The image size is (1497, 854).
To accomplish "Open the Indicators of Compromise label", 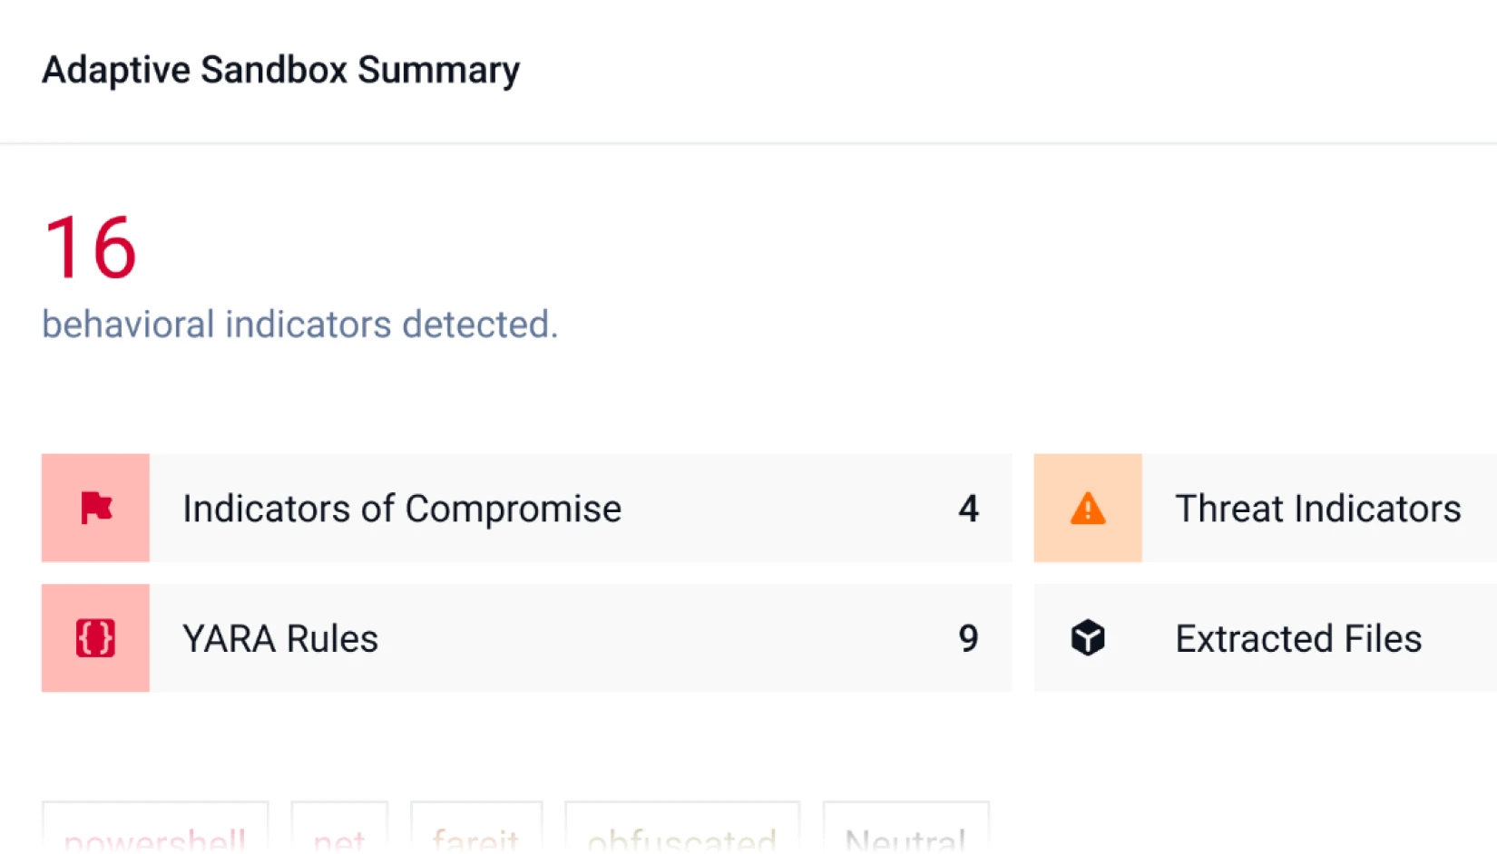I will [x=402, y=509].
